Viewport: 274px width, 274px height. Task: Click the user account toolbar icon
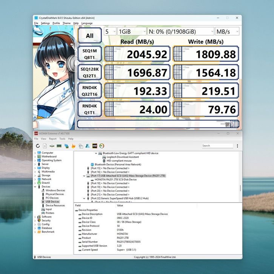coord(88,146)
